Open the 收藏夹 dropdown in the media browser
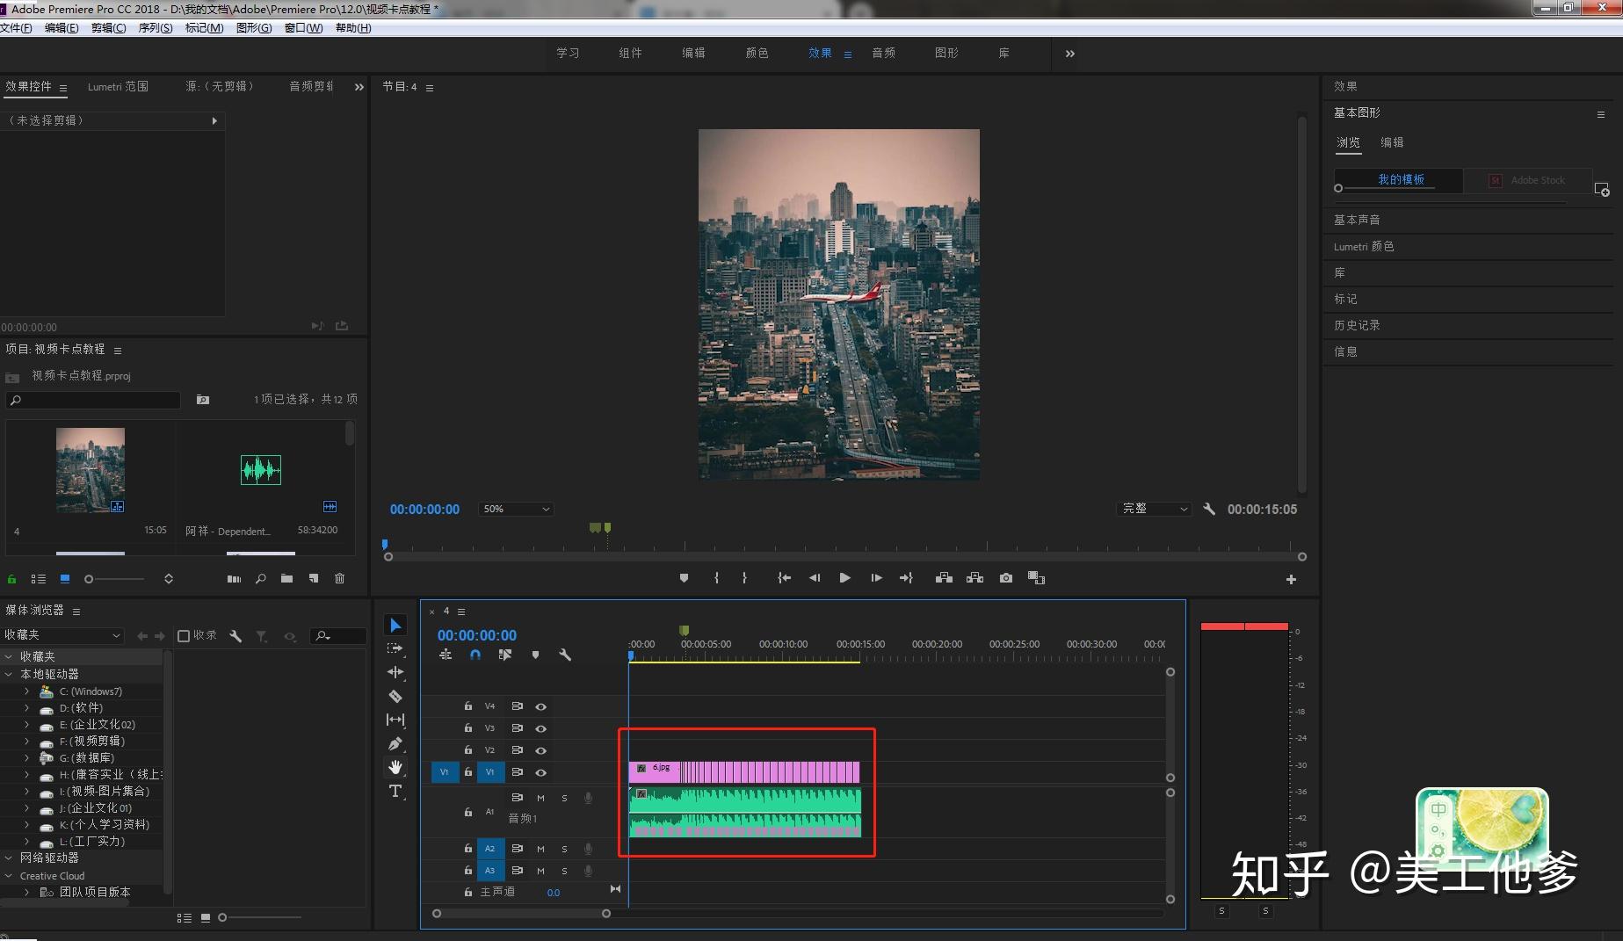1623x941 pixels. point(62,634)
